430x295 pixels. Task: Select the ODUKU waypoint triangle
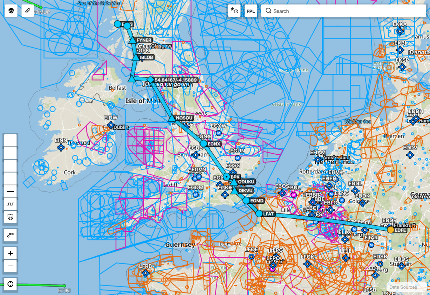pyautogui.click(x=234, y=182)
